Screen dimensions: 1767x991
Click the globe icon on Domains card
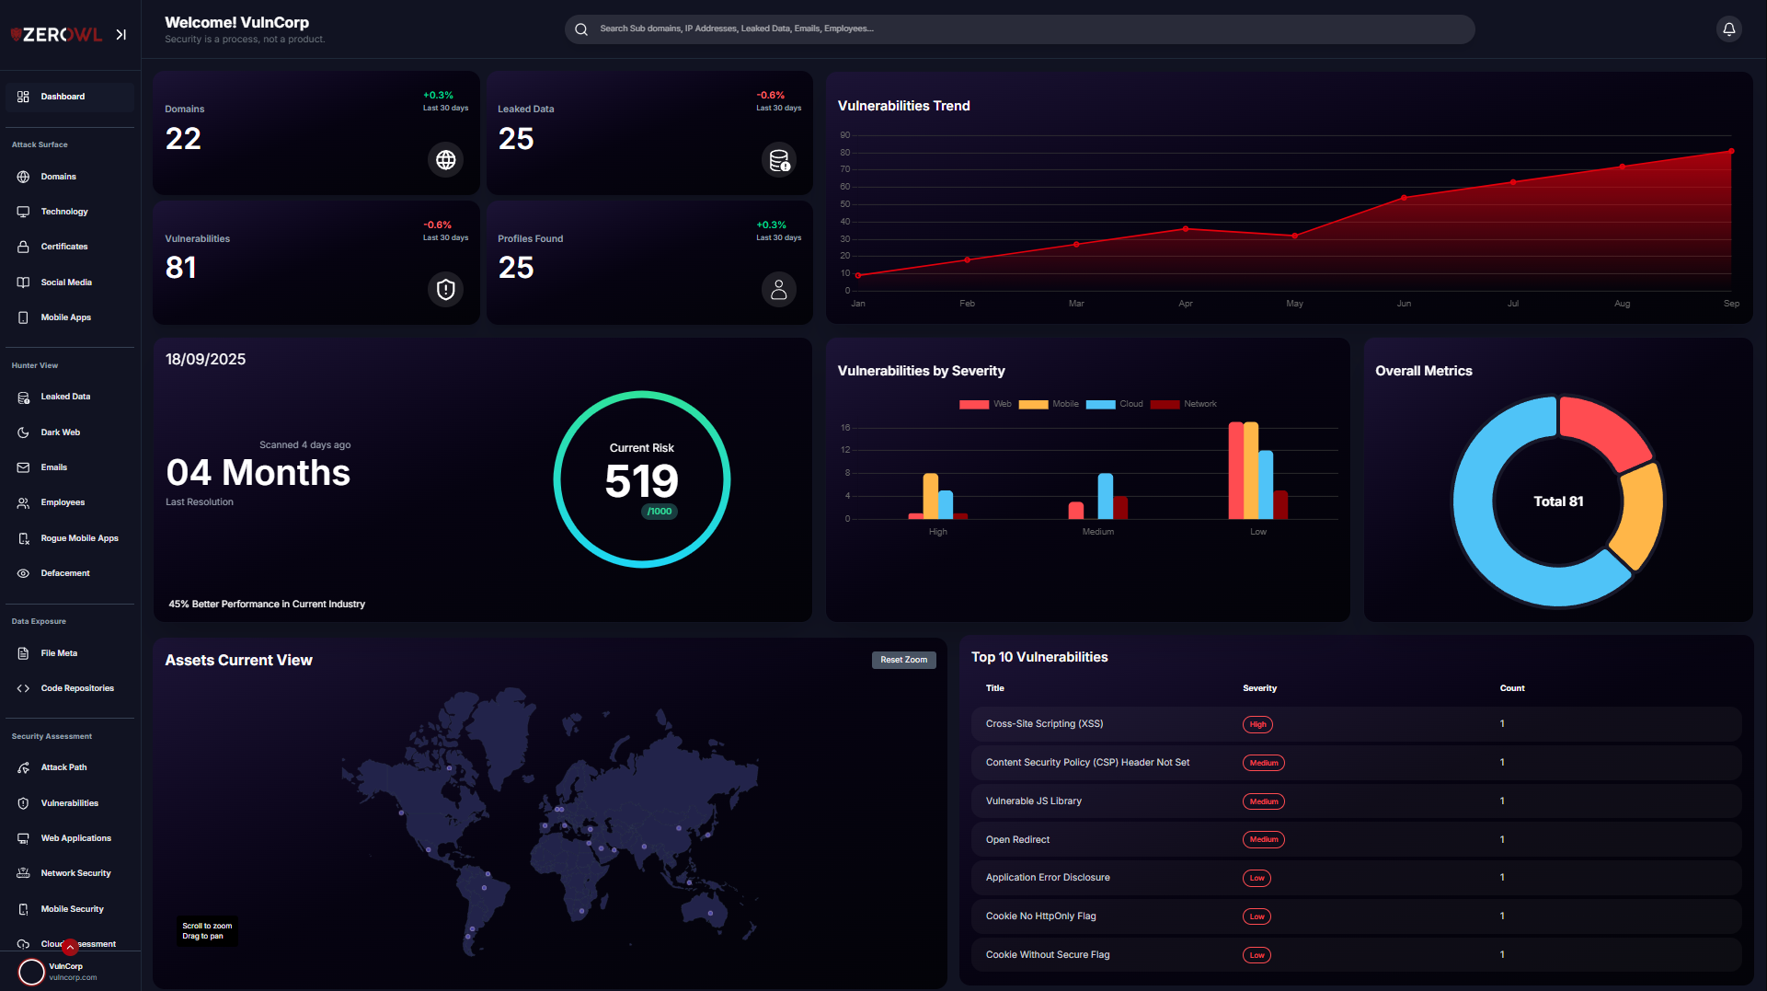click(x=446, y=160)
